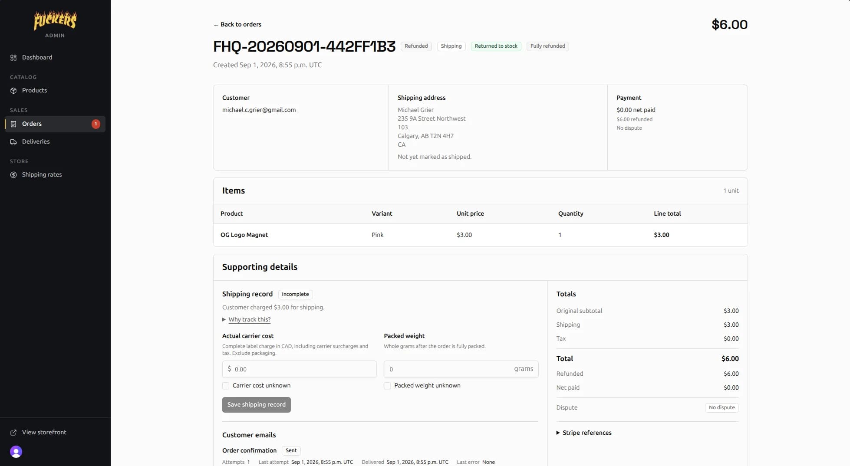Click the Shipping rates dollar icon
The image size is (850, 466).
pos(13,175)
